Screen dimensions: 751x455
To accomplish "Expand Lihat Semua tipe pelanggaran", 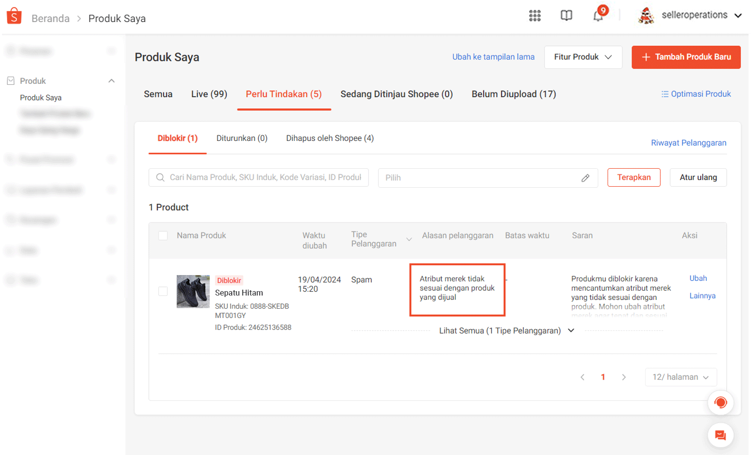I will pos(507,330).
